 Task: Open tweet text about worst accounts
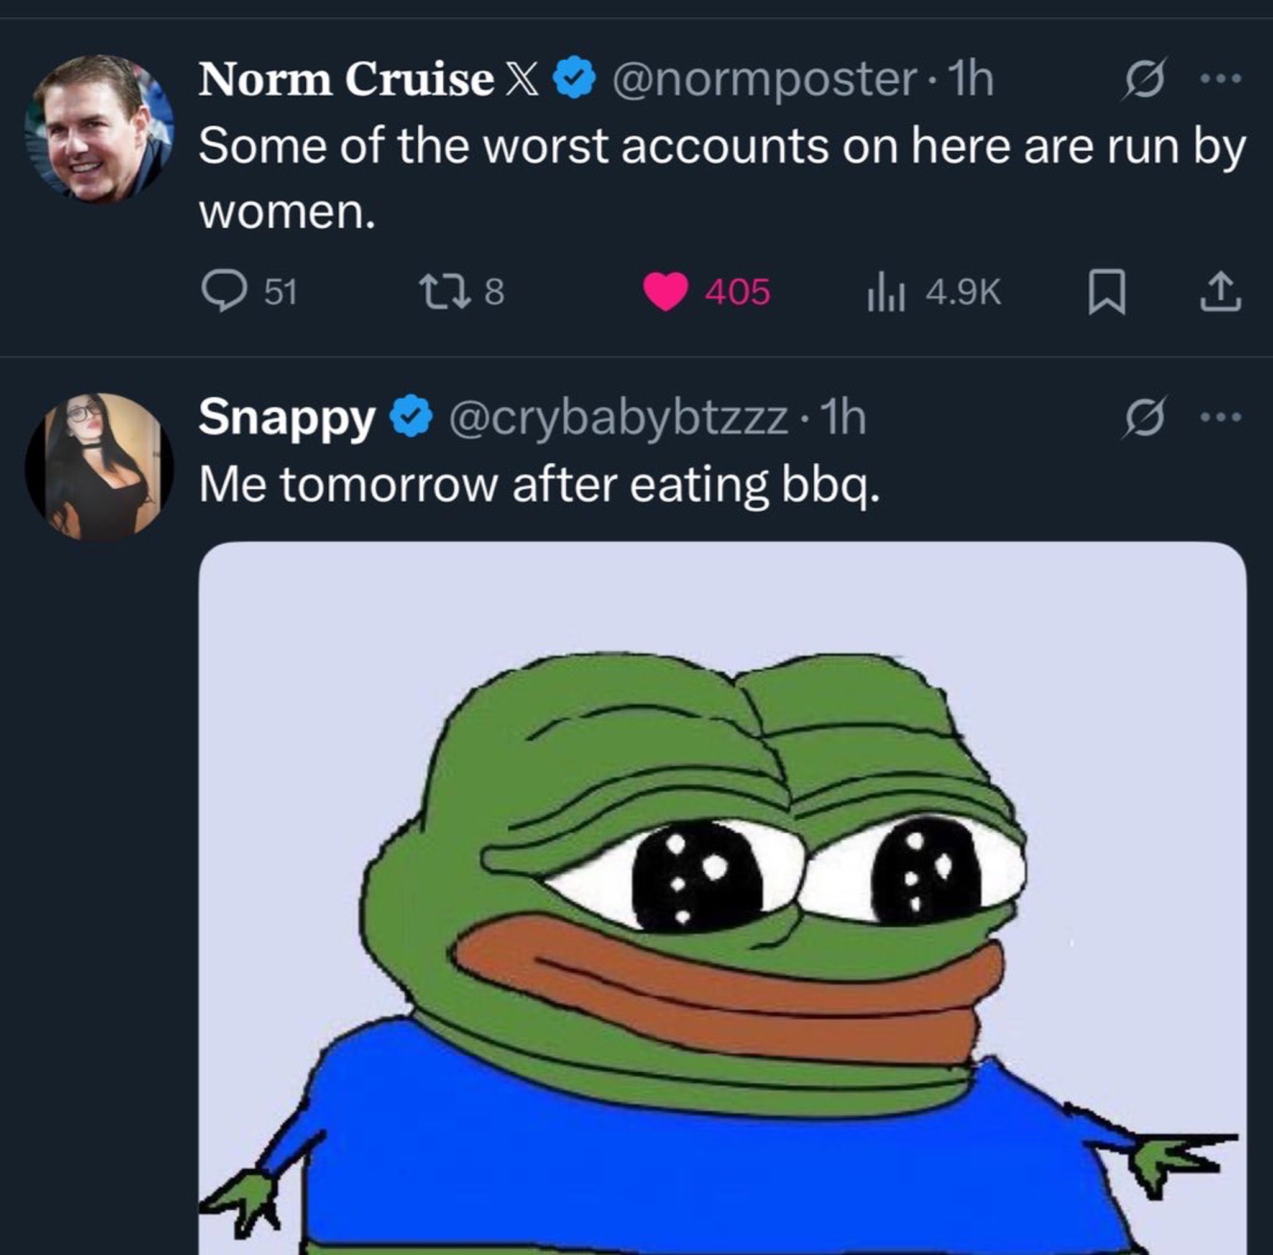click(722, 178)
